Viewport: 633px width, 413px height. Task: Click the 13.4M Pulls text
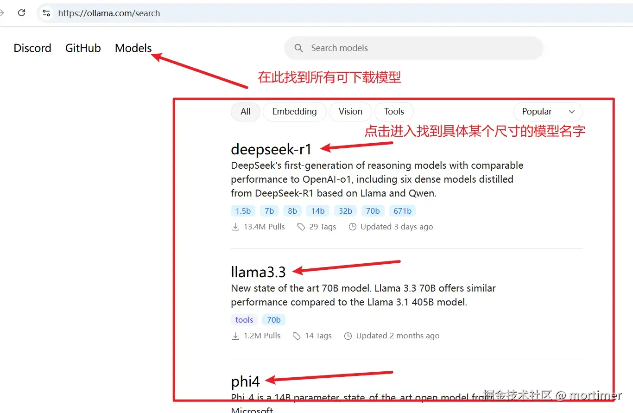point(264,227)
